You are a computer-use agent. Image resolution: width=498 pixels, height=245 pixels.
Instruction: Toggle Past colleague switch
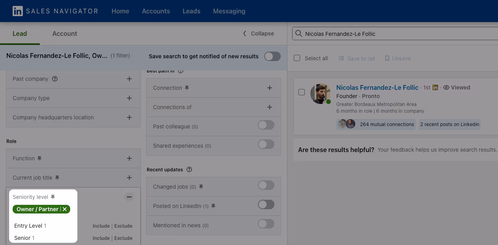266,126
